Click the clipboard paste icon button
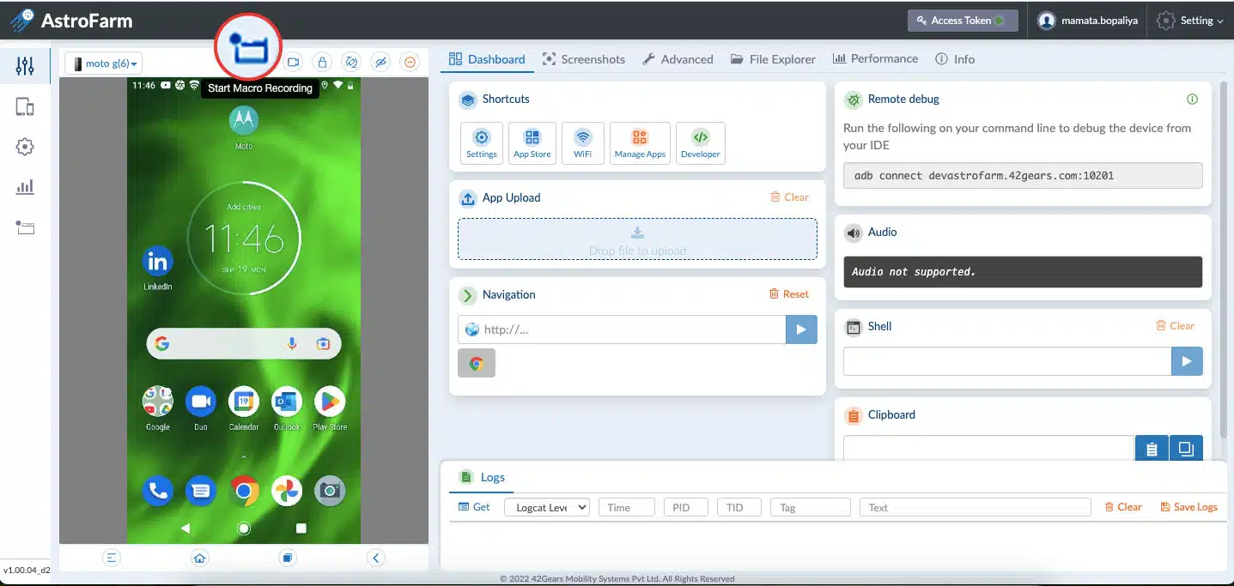Viewport: 1234px width, 586px height. 1152,448
